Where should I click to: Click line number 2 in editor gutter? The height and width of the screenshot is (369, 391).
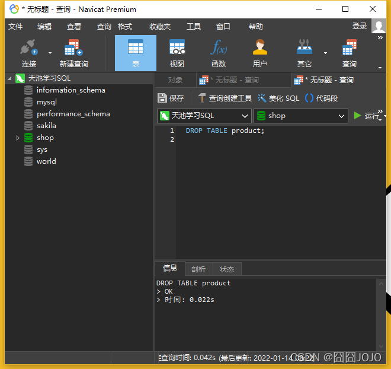point(172,139)
